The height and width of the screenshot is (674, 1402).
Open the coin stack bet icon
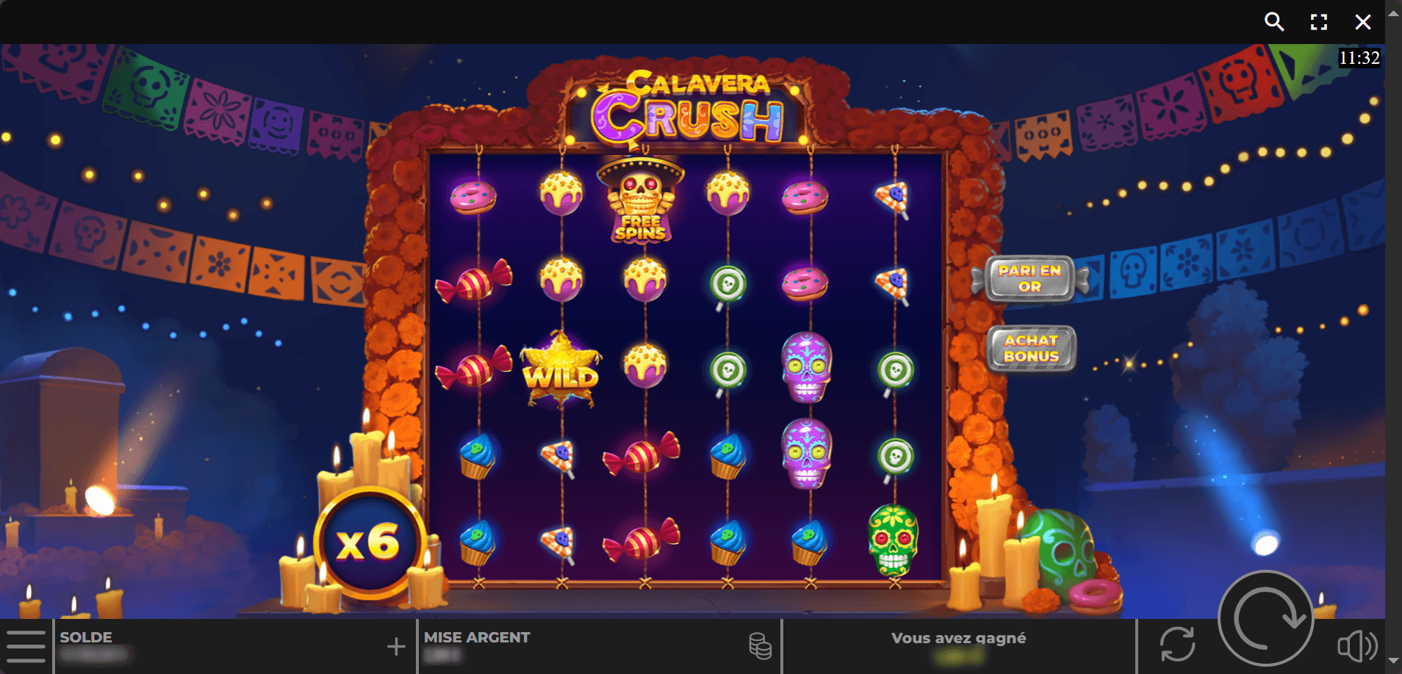point(760,646)
